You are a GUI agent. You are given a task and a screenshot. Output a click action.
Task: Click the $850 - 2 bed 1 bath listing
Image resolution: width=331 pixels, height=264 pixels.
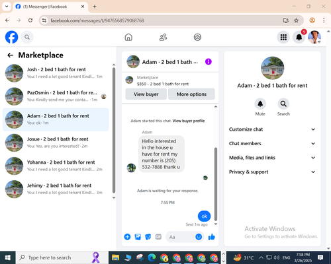click(163, 84)
